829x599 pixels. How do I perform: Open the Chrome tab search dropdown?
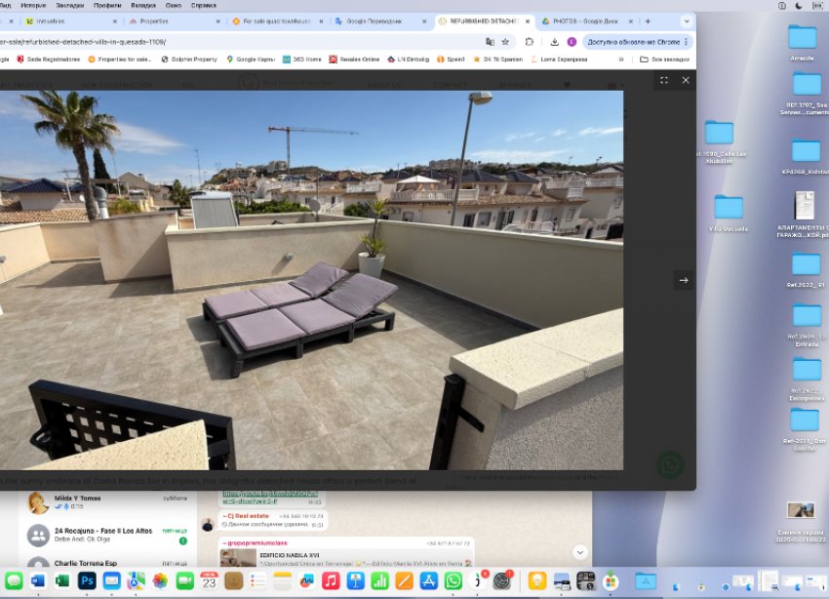(x=686, y=20)
